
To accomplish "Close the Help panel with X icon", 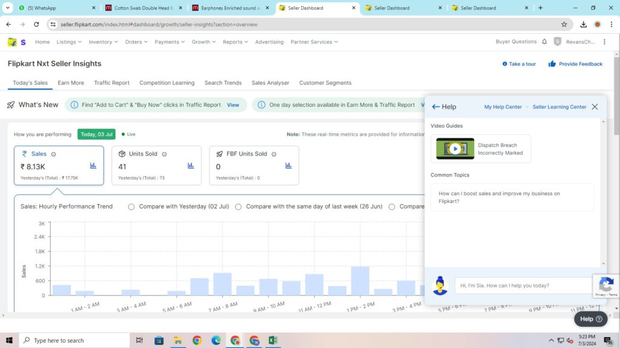I will tap(595, 107).
